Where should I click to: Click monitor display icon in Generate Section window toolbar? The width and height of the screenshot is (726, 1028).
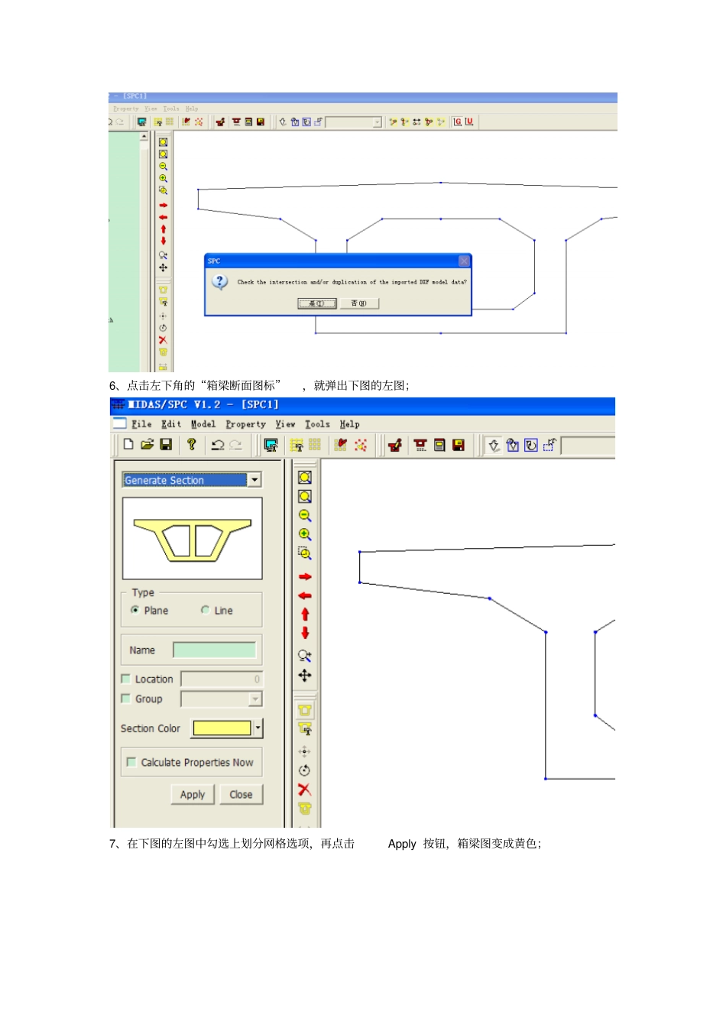(271, 445)
